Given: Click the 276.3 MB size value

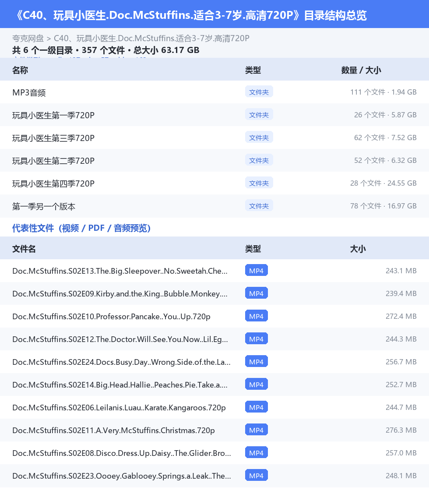Looking at the screenshot, I should tap(401, 430).
